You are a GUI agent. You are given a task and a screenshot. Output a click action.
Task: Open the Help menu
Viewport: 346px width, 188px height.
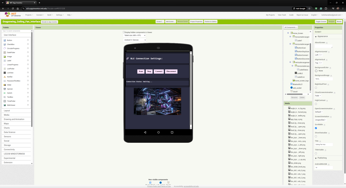pyautogui.click(x=70, y=15)
